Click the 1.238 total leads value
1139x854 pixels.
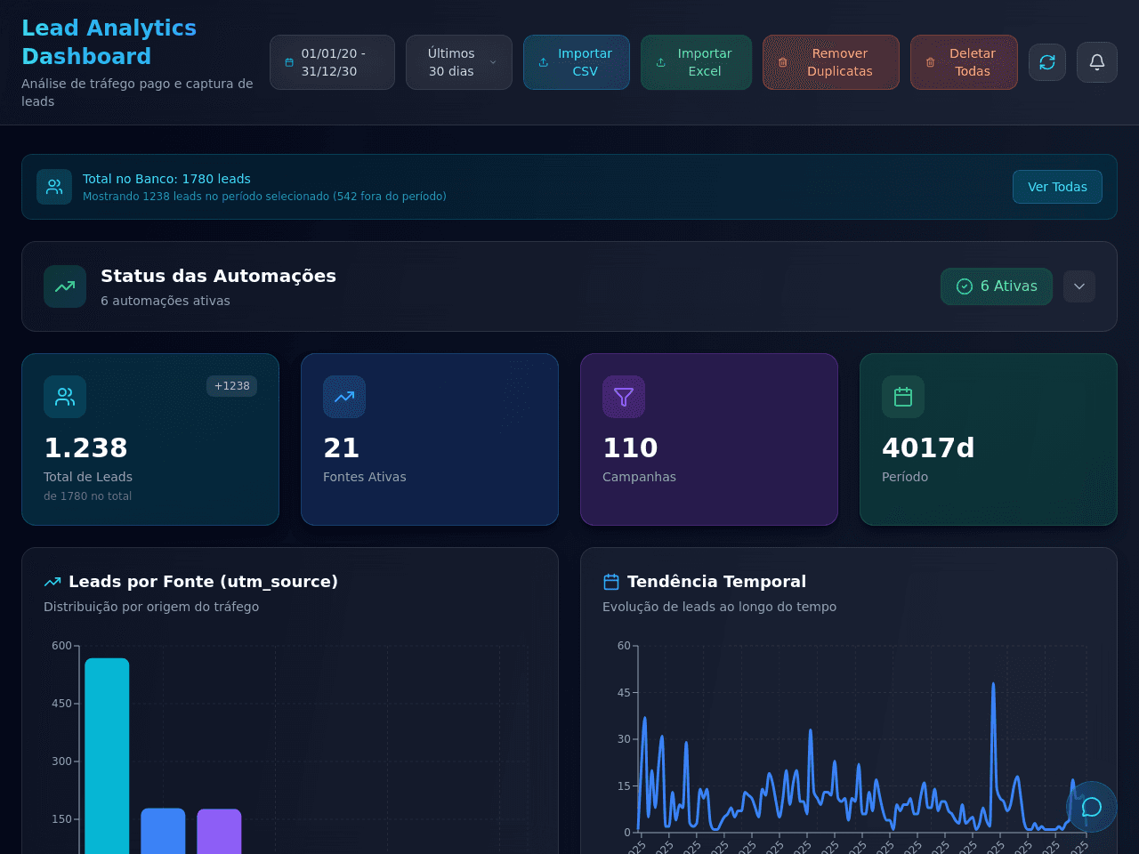(85, 447)
